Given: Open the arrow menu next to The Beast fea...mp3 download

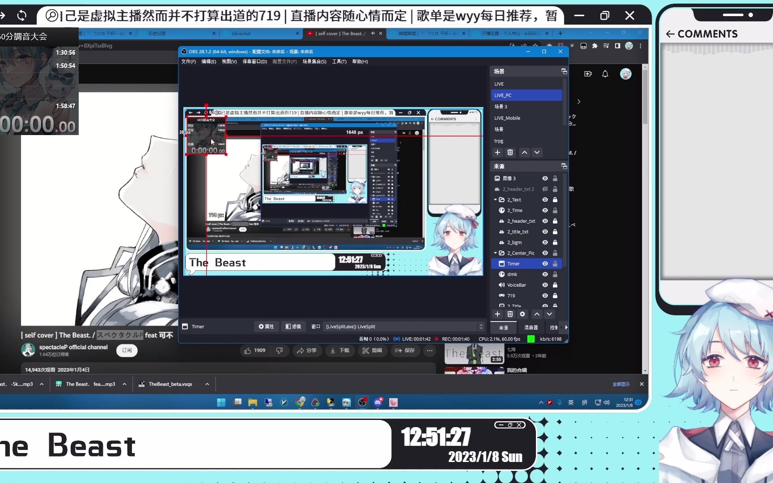Looking at the screenshot, I should coord(124,384).
